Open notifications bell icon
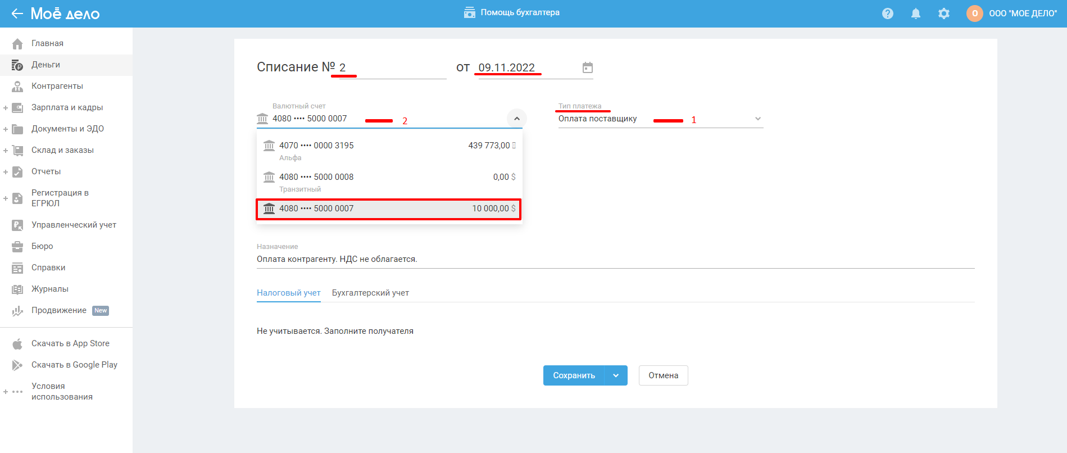 (x=916, y=13)
